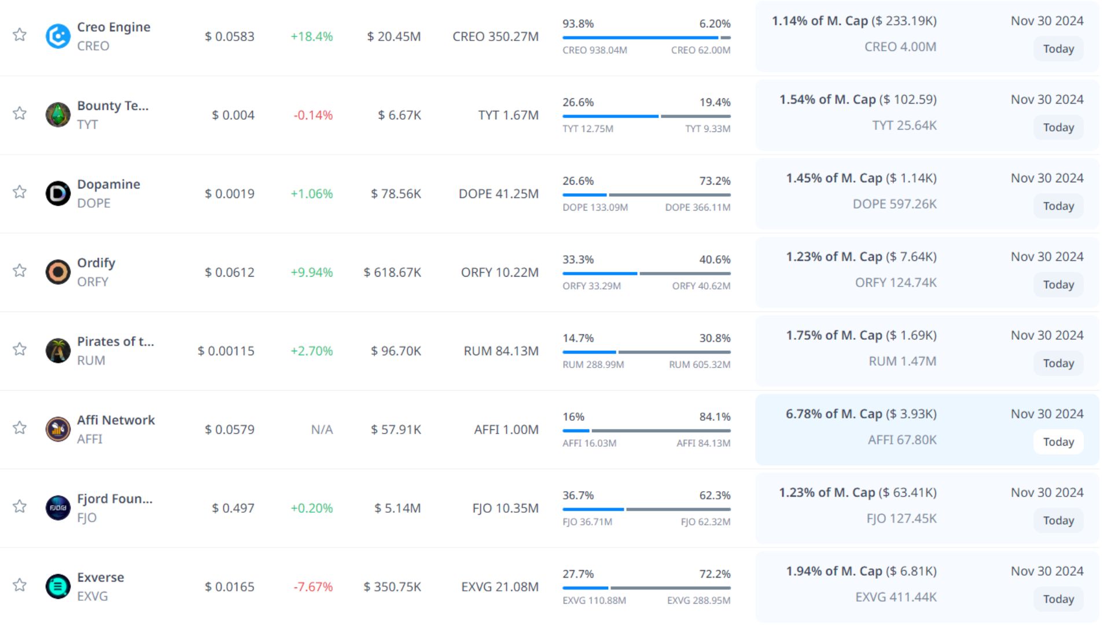
Task: Click Today badge in Creo Engine row
Action: [x=1058, y=49]
